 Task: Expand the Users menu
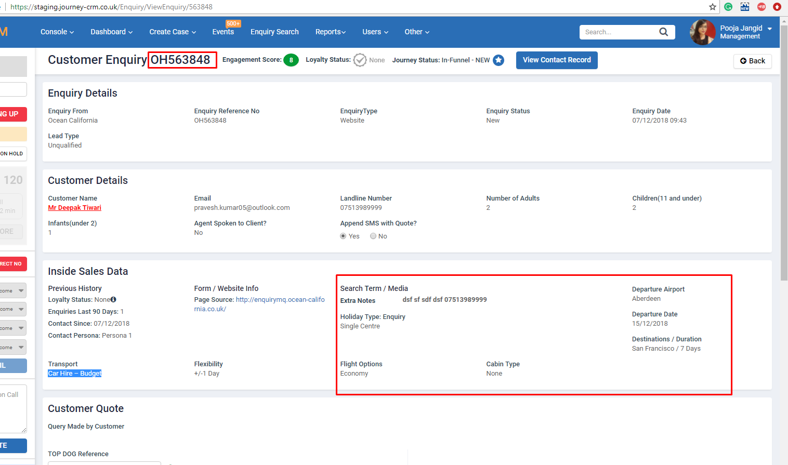point(375,32)
